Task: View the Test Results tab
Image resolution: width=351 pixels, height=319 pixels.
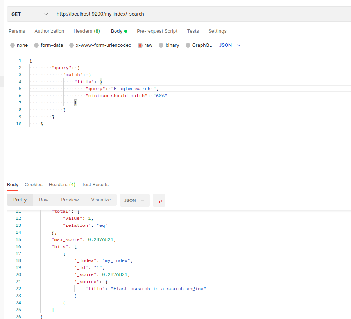Action: pyautogui.click(x=95, y=185)
